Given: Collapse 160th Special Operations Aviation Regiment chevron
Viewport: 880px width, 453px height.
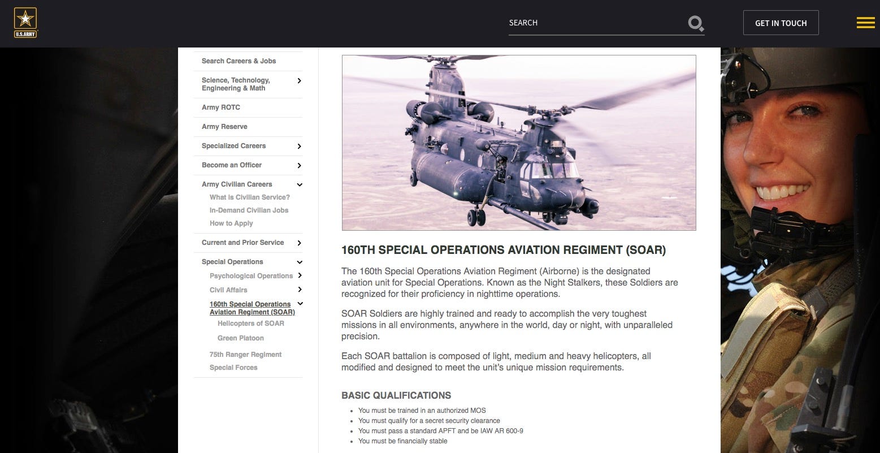Looking at the screenshot, I should click(300, 304).
